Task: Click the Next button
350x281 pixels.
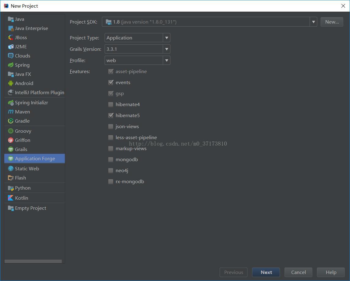Action: (x=266, y=272)
